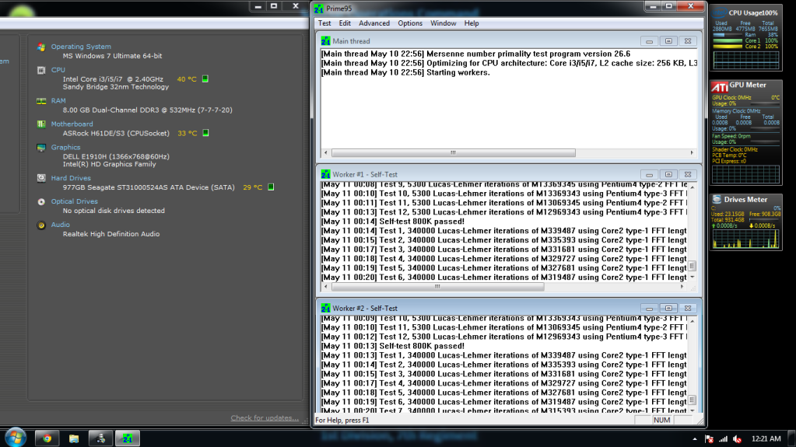This screenshot has width=796, height=447.
Task: Click the Main thread horizontal scrollbar
Action: coord(453,153)
